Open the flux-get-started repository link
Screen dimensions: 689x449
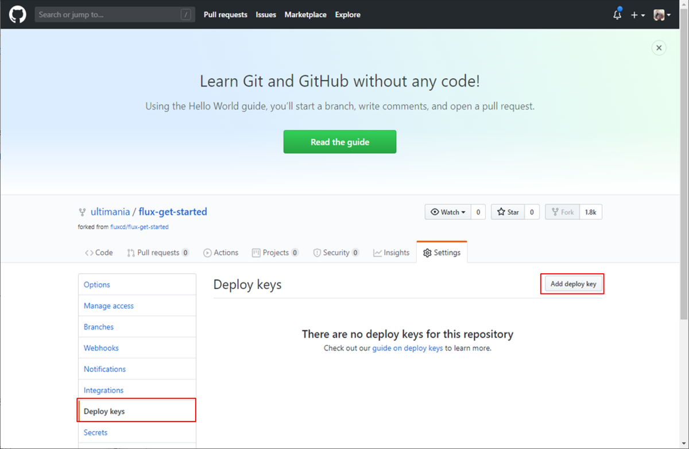[x=173, y=212]
